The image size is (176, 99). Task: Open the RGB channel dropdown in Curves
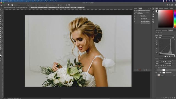click(165, 37)
